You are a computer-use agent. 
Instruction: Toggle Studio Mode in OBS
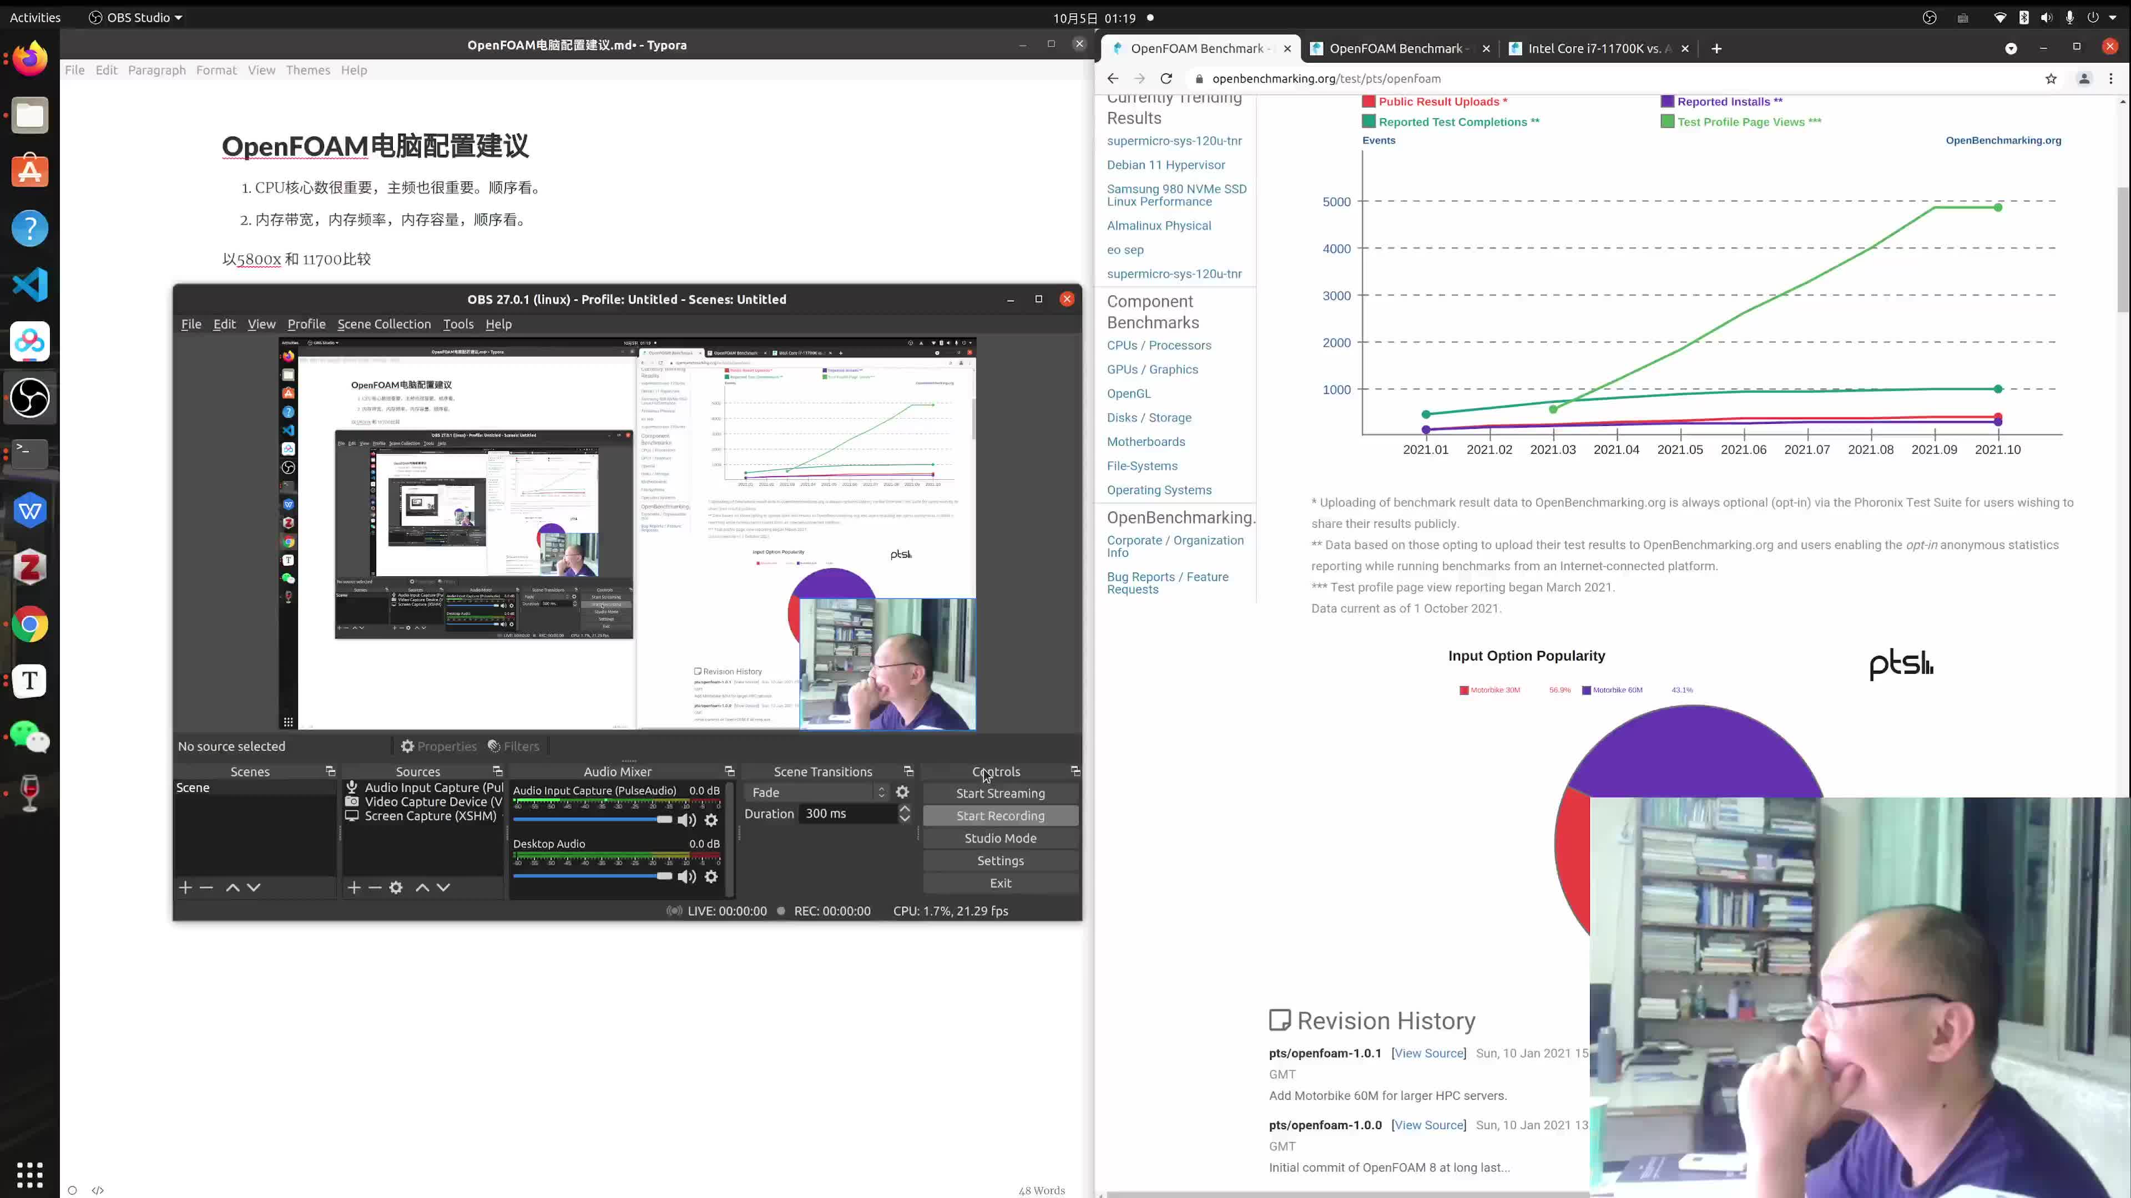1000,839
